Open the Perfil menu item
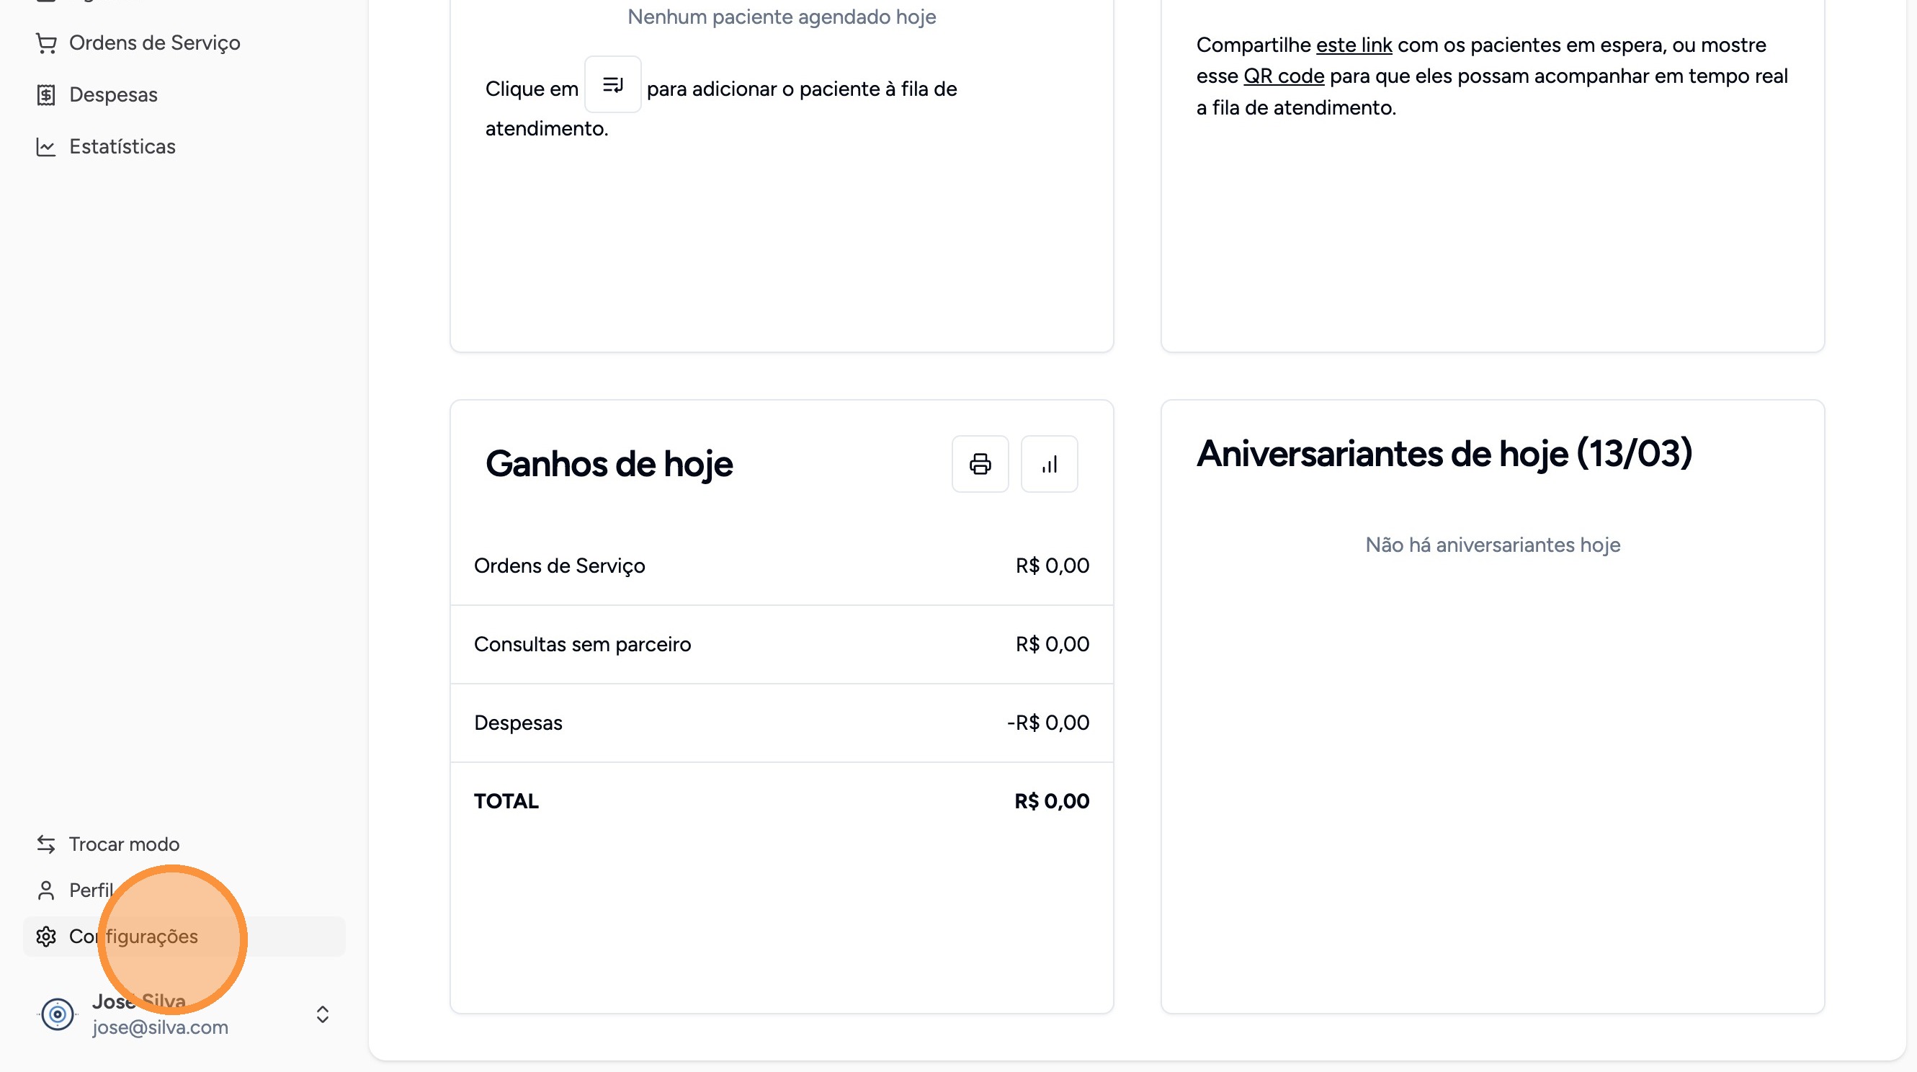The width and height of the screenshot is (1917, 1072). pos(91,890)
